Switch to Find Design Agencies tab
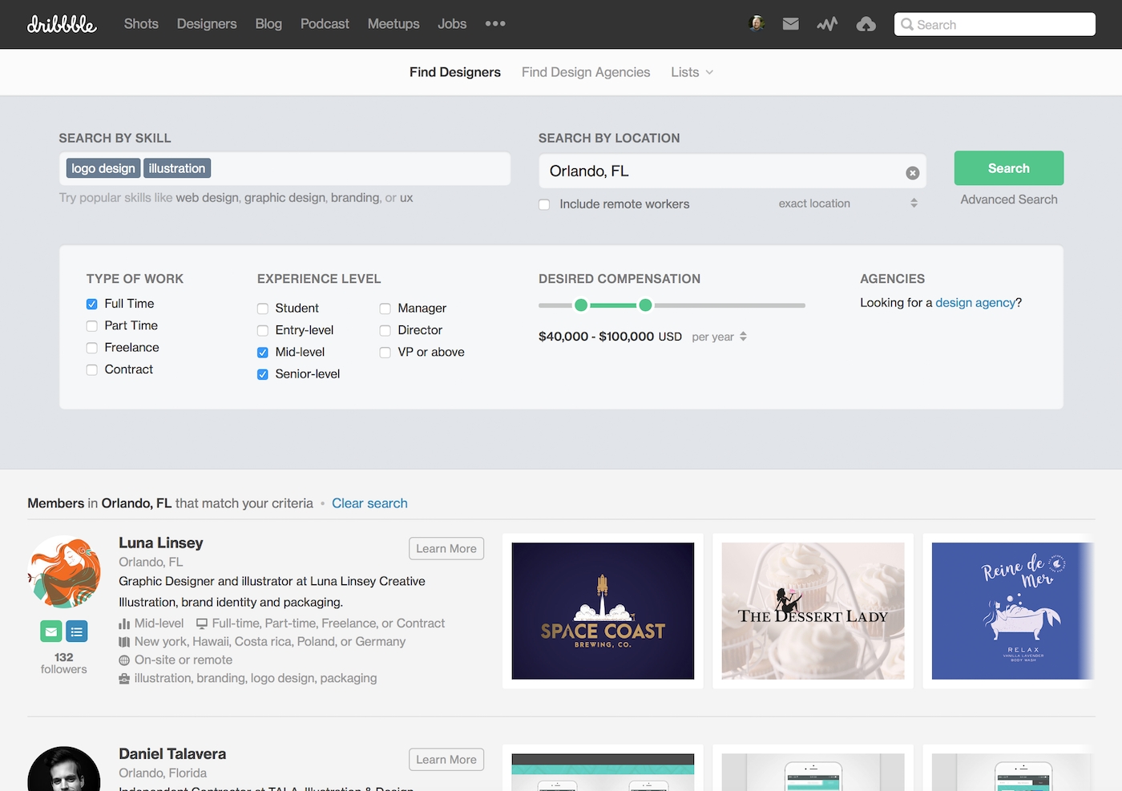 586,72
